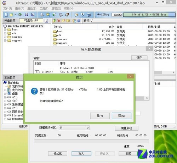Click the 格式化 button
Viewport: 177px width, 163px height.
(58, 153)
